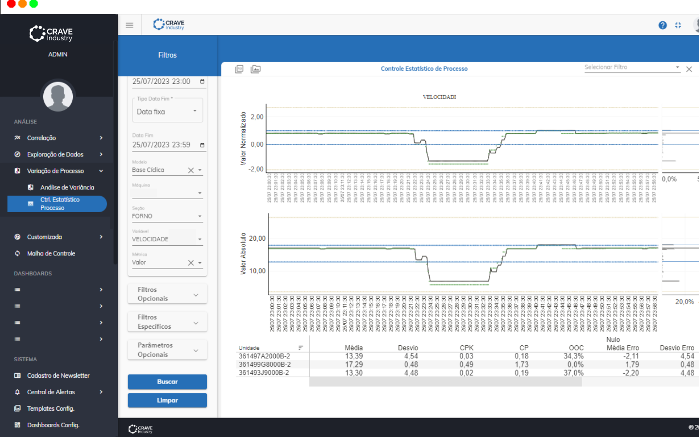
Task: Click the table's horizontal scrollbar
Action: pyautogui.click(x=445, y=383)
